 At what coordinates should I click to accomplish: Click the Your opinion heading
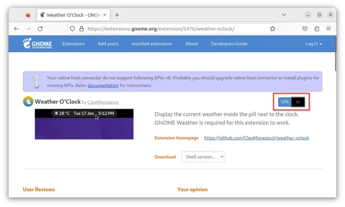(x=192, y=189)
